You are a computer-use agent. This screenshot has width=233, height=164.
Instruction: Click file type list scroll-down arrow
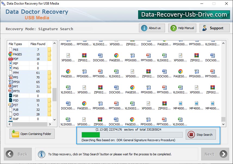click(55, 119)
